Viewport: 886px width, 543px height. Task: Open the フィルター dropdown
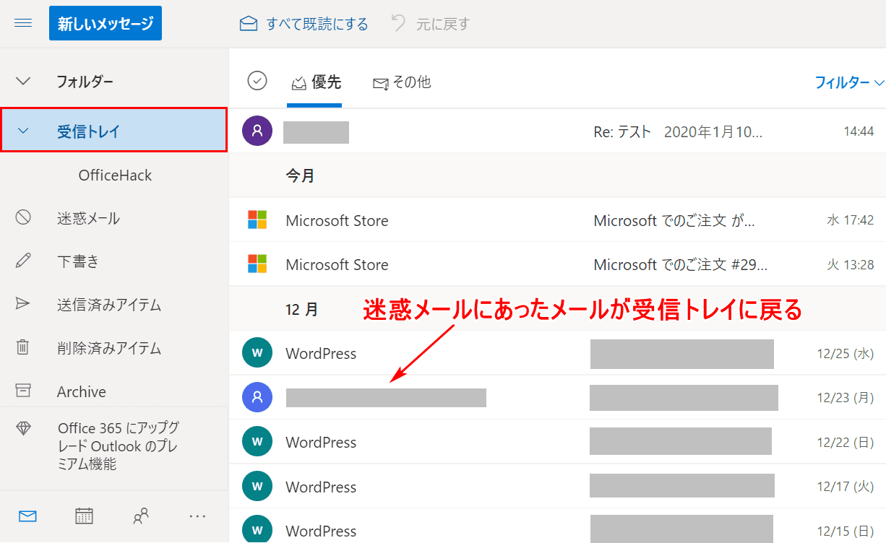849,82
